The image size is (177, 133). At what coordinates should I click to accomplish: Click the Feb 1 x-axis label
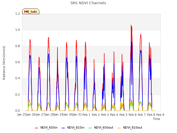[x=86, y=115]
